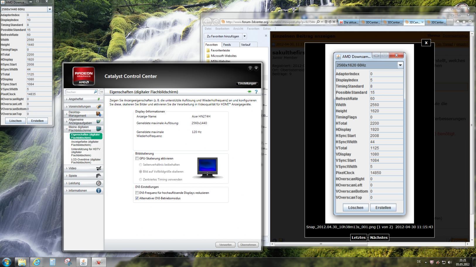Open the 2560x1440 60Hz resolution dropdown
The width and height of the screenshot is (476, 267).
click(x=50, y=9)
